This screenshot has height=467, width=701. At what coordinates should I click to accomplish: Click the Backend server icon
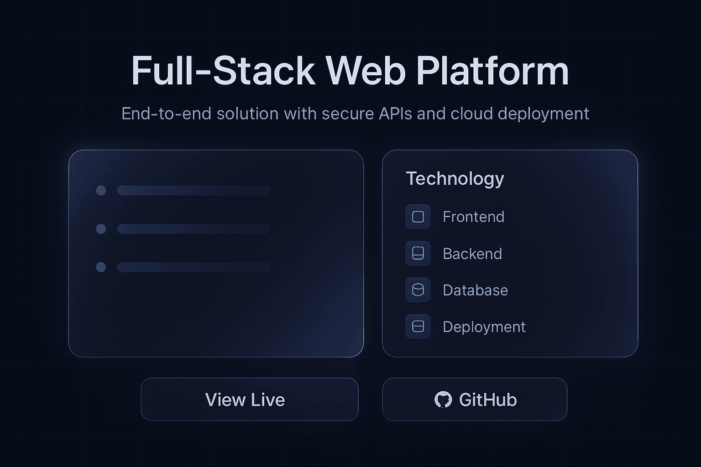point(418,254)
